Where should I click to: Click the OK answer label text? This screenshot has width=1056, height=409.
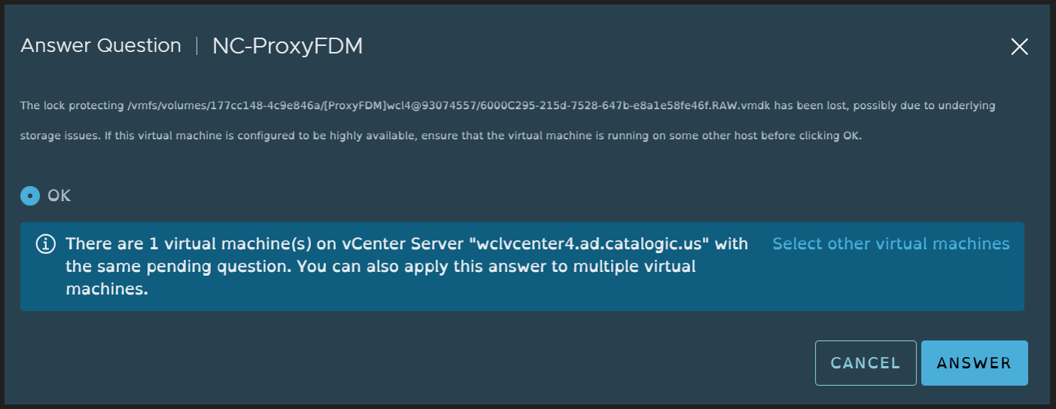pos(59,196)
